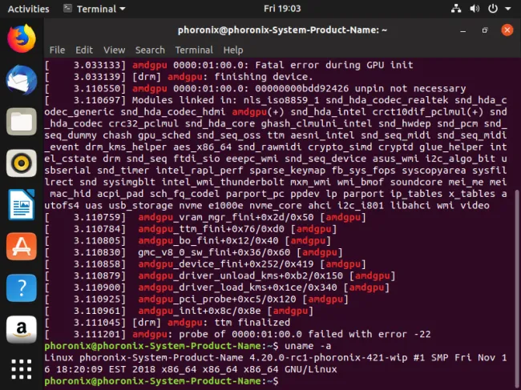Click the network status icon in top bar
Image resolution: width=521 pixels, height=390 pixels.
[456, 9]
